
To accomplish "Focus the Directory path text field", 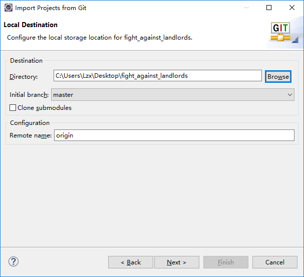I will (158, 76).
